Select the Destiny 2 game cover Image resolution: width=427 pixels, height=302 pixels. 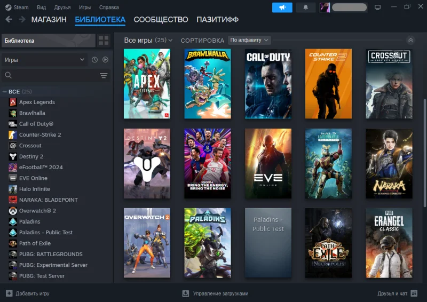(x=147, y=163)
